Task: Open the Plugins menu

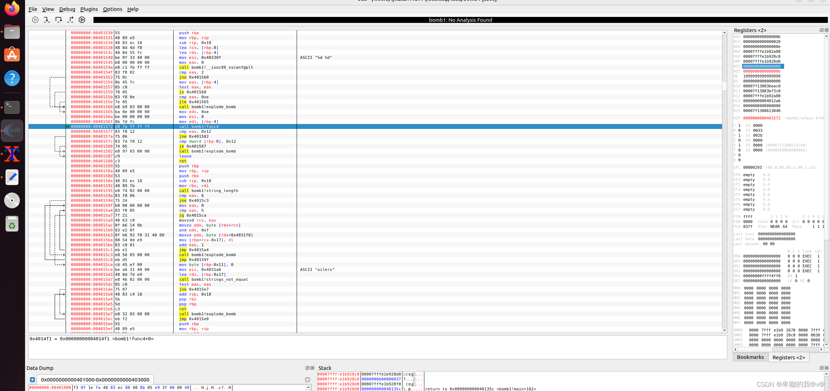Action: (89, 9)
